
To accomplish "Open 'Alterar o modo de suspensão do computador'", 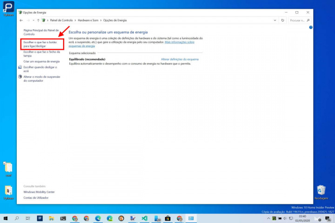I will [43, 79].
